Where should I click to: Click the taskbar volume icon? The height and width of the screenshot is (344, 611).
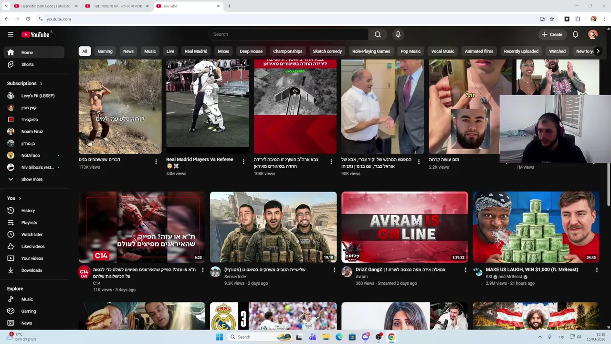pyautogui.click(x=579, y=337)
